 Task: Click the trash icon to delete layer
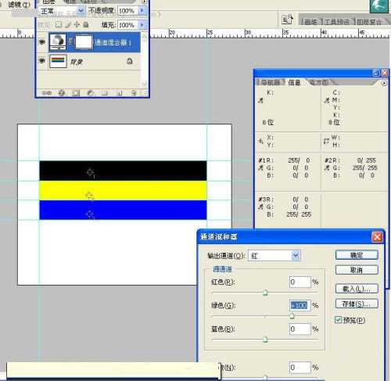click(x=134, y=93)
